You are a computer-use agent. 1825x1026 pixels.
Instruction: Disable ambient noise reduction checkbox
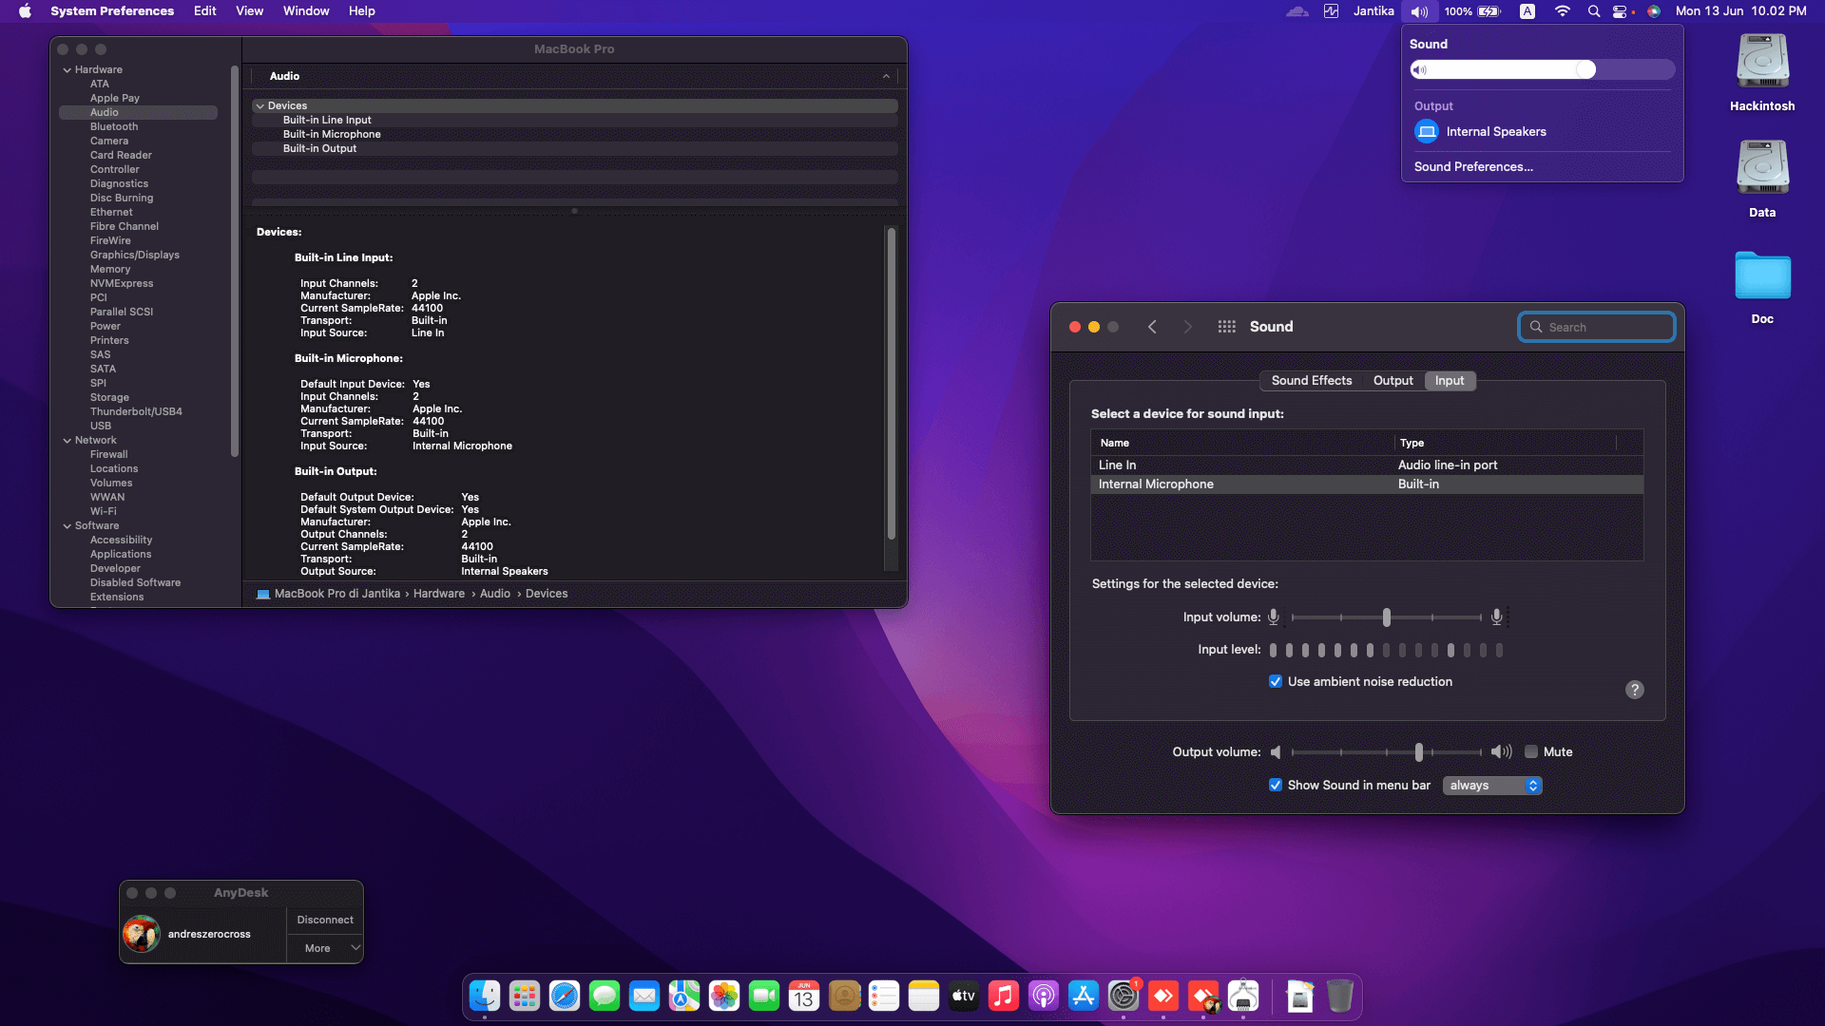(x=1276, y=682)
